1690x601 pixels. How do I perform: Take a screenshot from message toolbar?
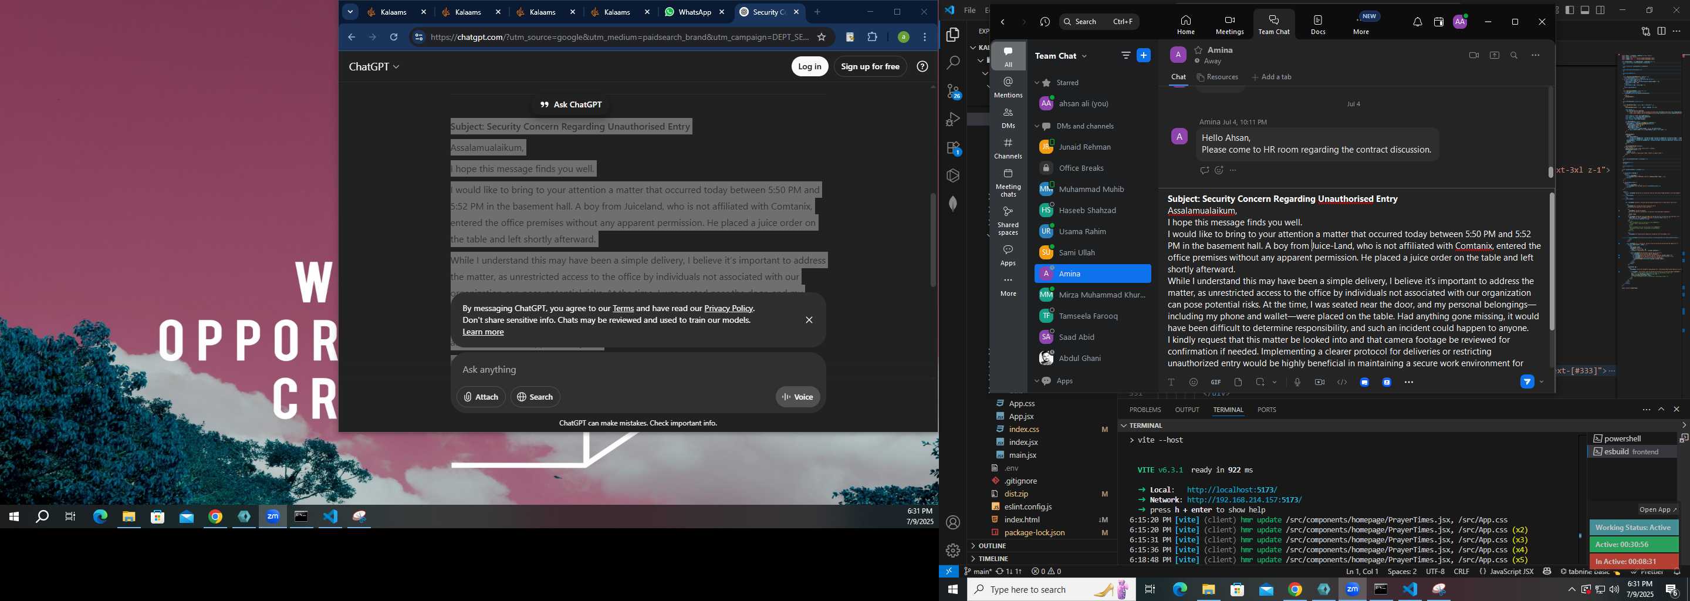(1260, 383)
